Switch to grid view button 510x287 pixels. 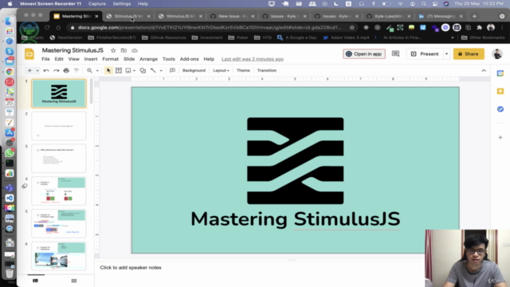pyautogui.click(x=74, y=281)
